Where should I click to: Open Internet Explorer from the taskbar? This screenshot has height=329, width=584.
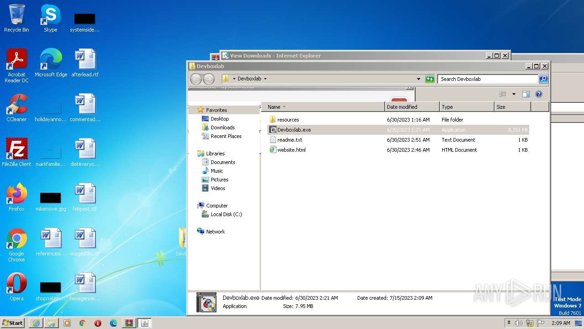coord(36,323)
